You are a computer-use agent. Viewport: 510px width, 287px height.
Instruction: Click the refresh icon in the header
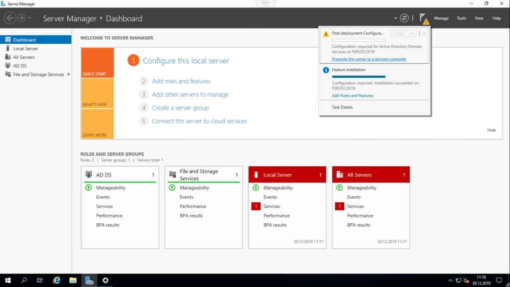click(x=404, y=18)
